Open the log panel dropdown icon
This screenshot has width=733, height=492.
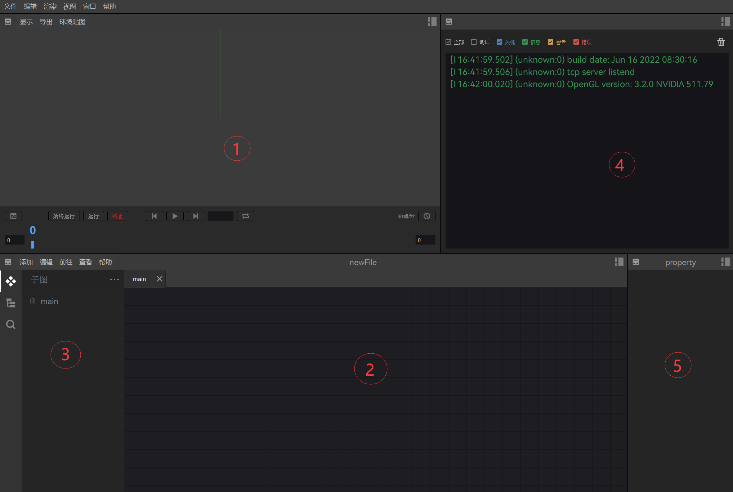[x=449, y=22]
